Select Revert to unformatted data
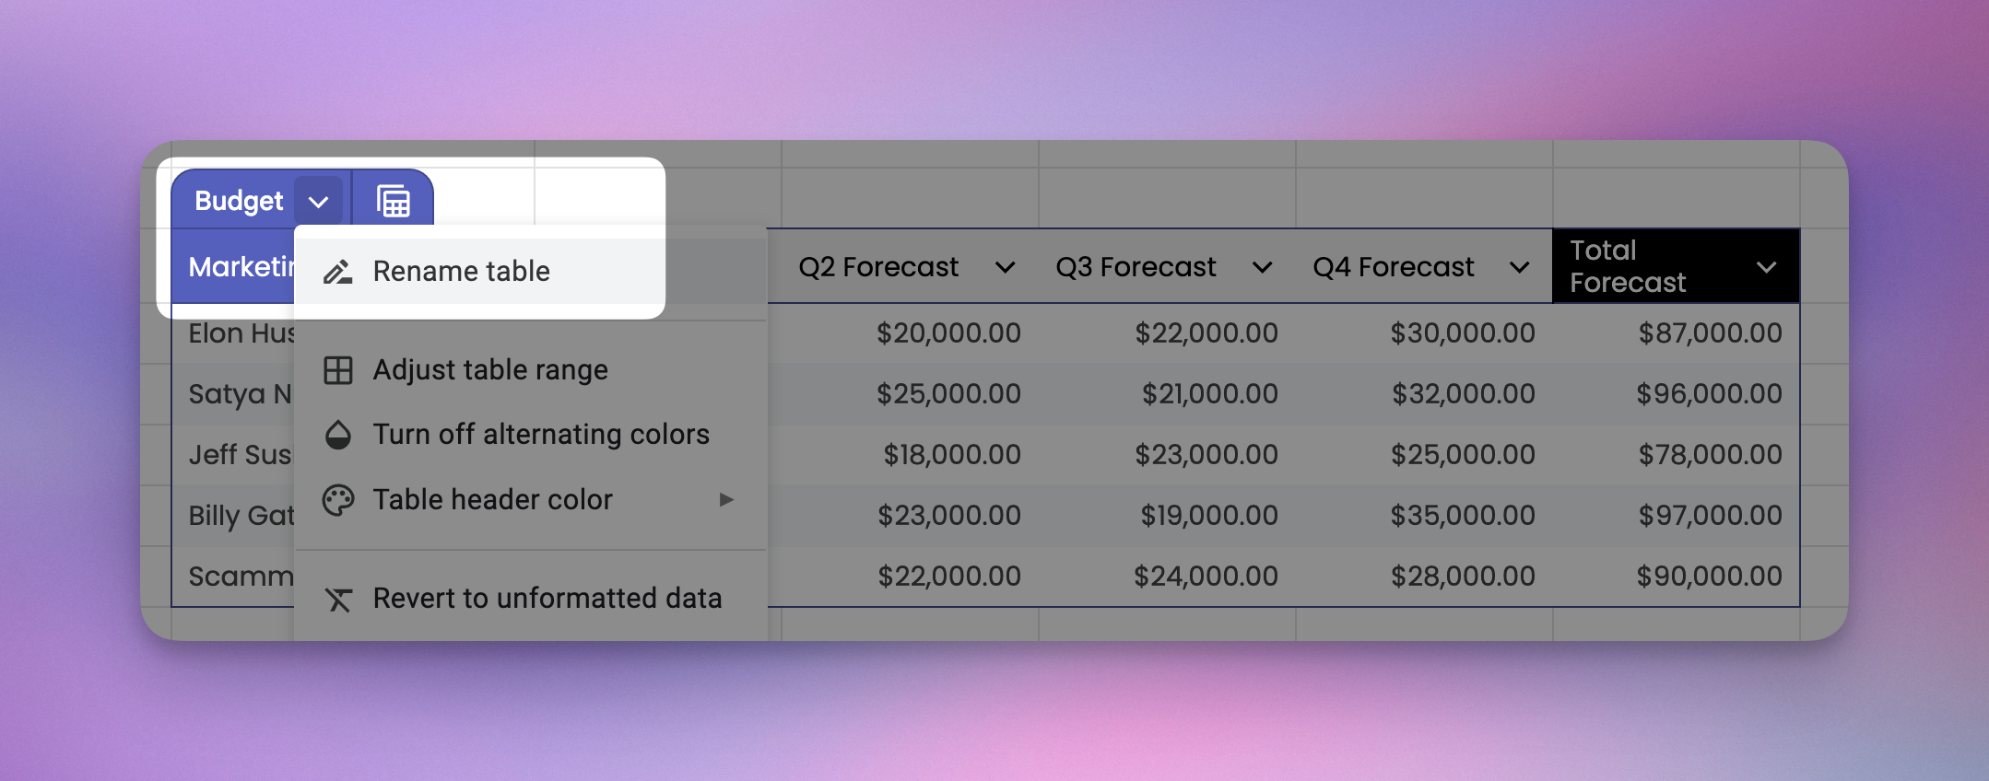 (x=547, y=599)
